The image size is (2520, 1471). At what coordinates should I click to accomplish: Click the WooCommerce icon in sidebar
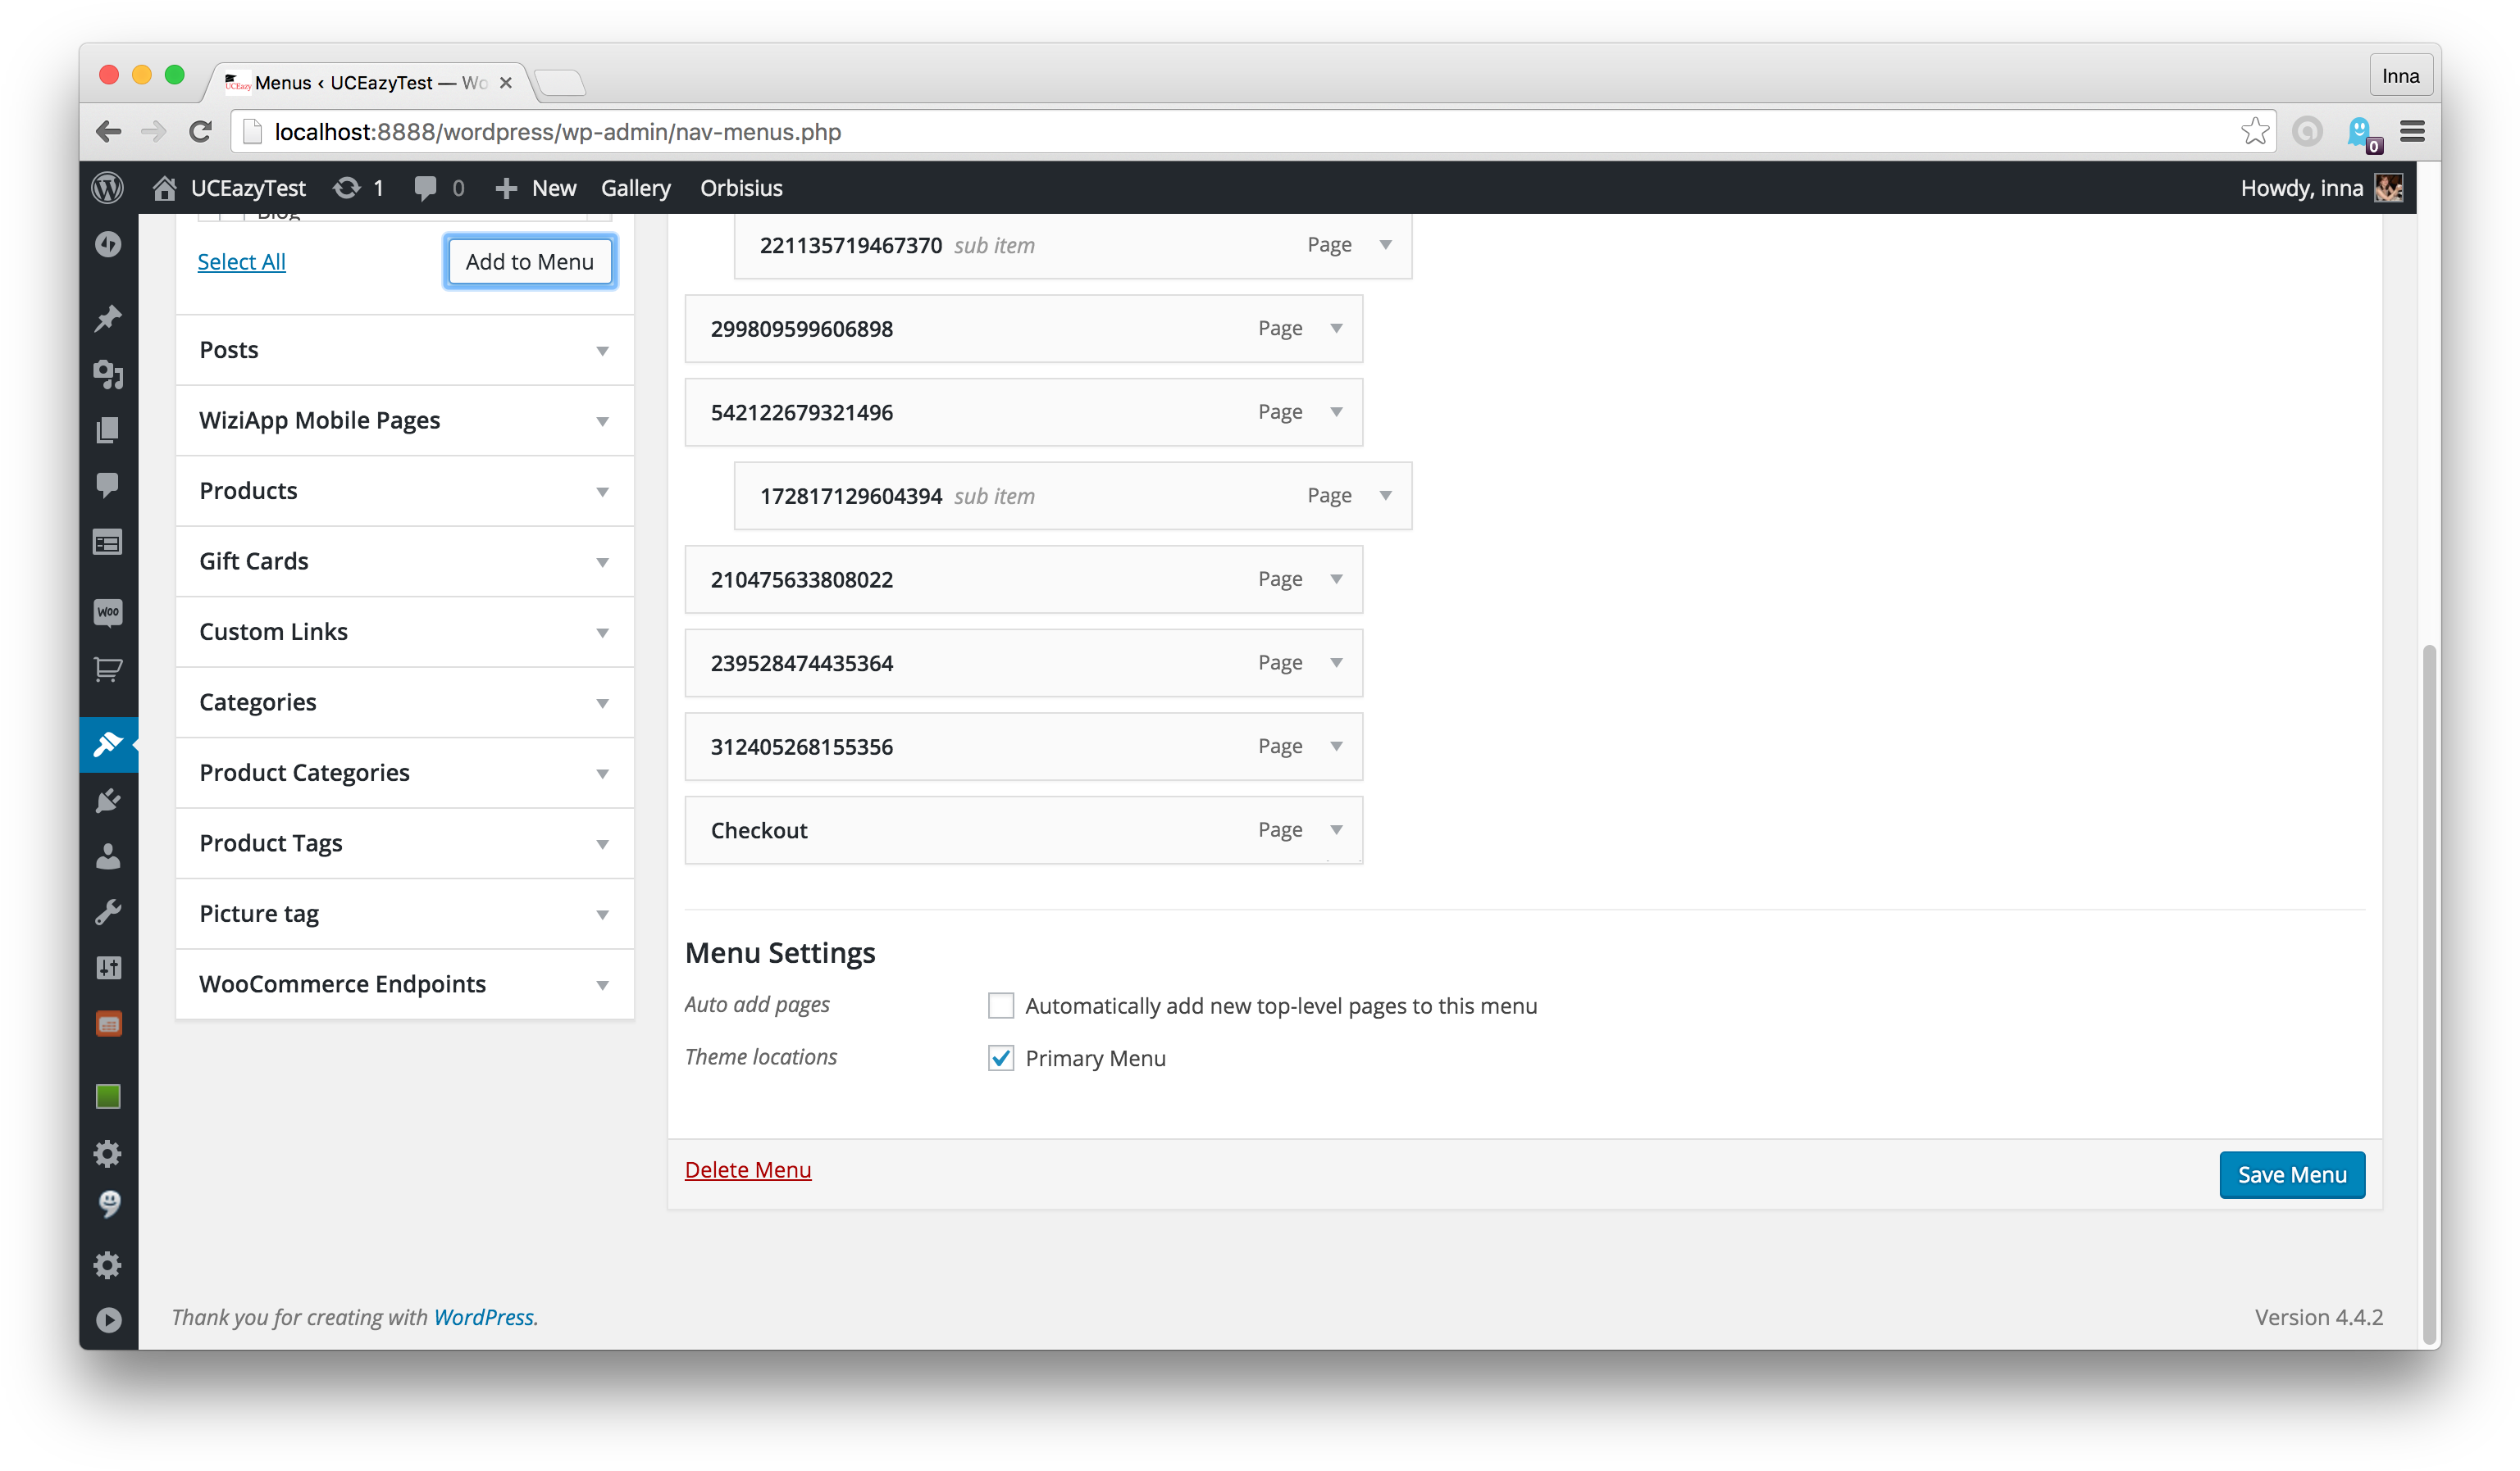[108, 613]
